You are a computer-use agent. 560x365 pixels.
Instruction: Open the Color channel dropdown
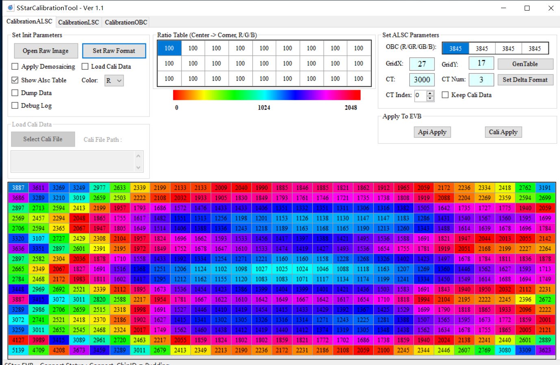pos(114,80)
